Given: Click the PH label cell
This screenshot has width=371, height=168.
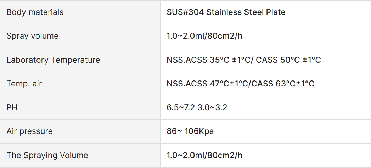Looking at the screenshot, I should pos(80,108).
